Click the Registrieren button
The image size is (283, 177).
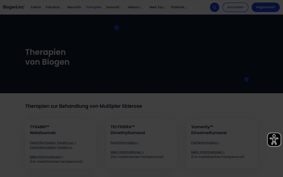click(x=265, y=7)
